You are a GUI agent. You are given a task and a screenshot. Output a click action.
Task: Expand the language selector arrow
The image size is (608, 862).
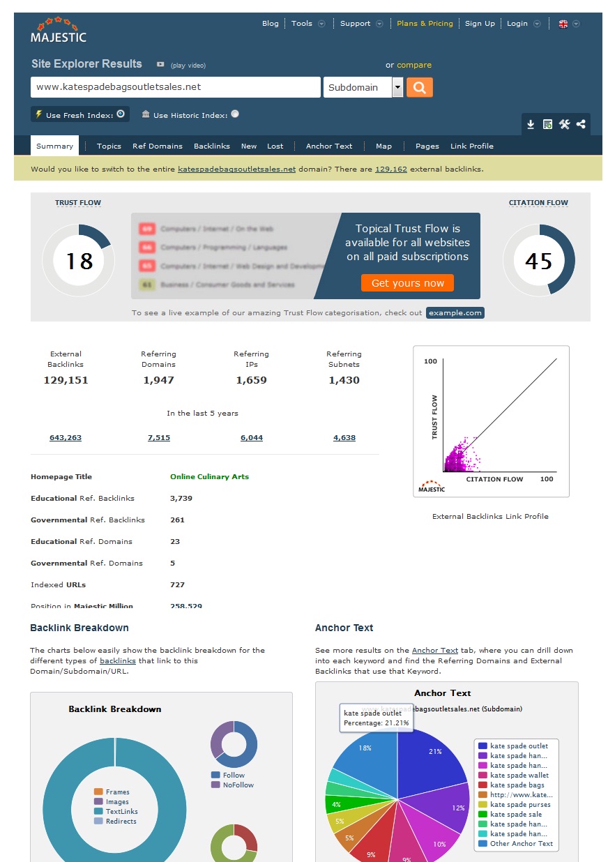pos(576,24)
